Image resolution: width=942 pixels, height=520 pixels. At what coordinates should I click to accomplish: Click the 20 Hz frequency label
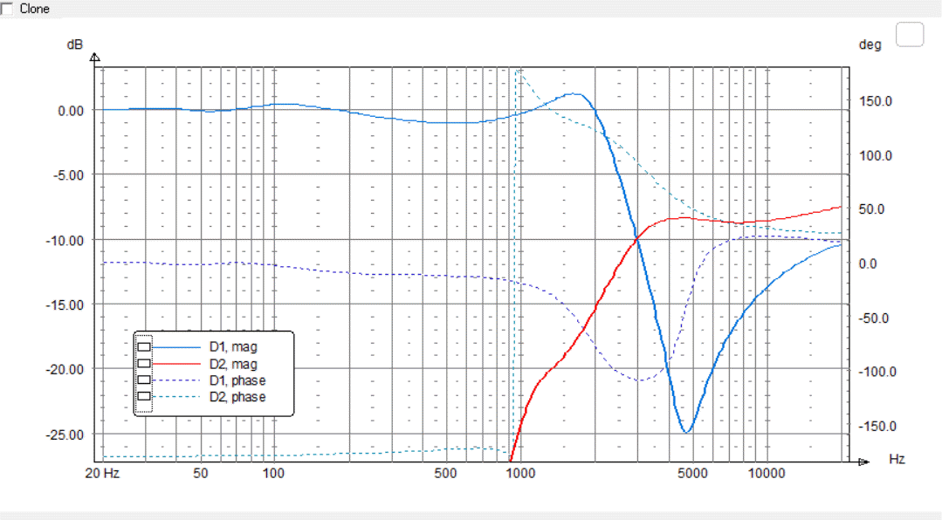tap(102, 473)
